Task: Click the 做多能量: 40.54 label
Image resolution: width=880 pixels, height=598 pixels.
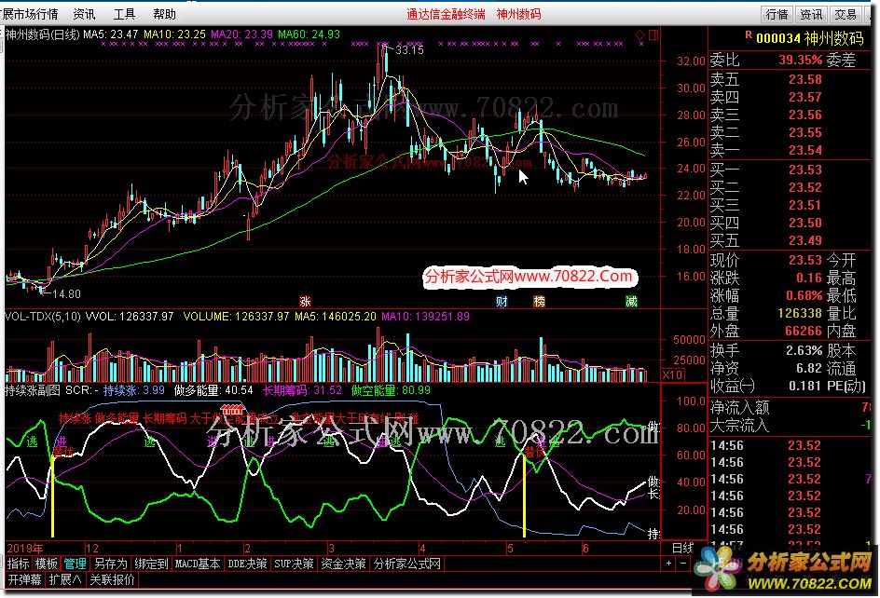Action: (x=213, y=390)
